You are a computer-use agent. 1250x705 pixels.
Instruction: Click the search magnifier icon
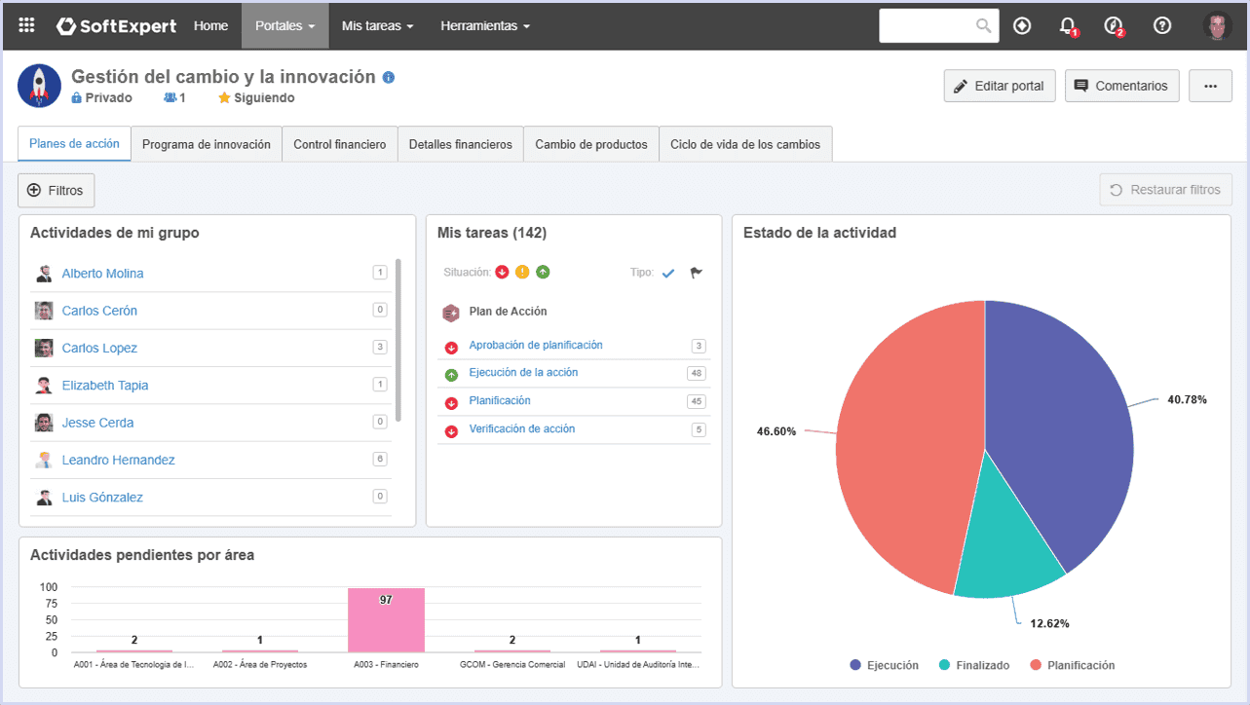click(x=984, y=26)
